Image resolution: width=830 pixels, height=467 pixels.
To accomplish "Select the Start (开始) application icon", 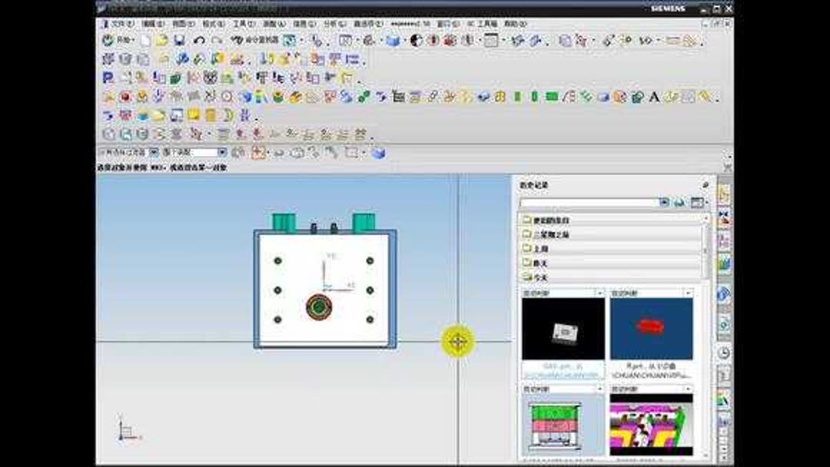I will pos(108,38).
